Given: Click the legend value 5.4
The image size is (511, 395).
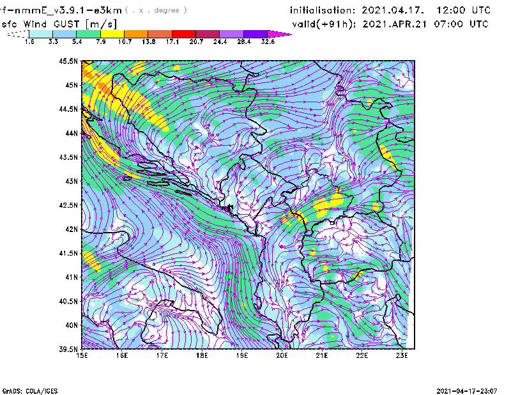Looking at the screenshot, I should point(77,42).
